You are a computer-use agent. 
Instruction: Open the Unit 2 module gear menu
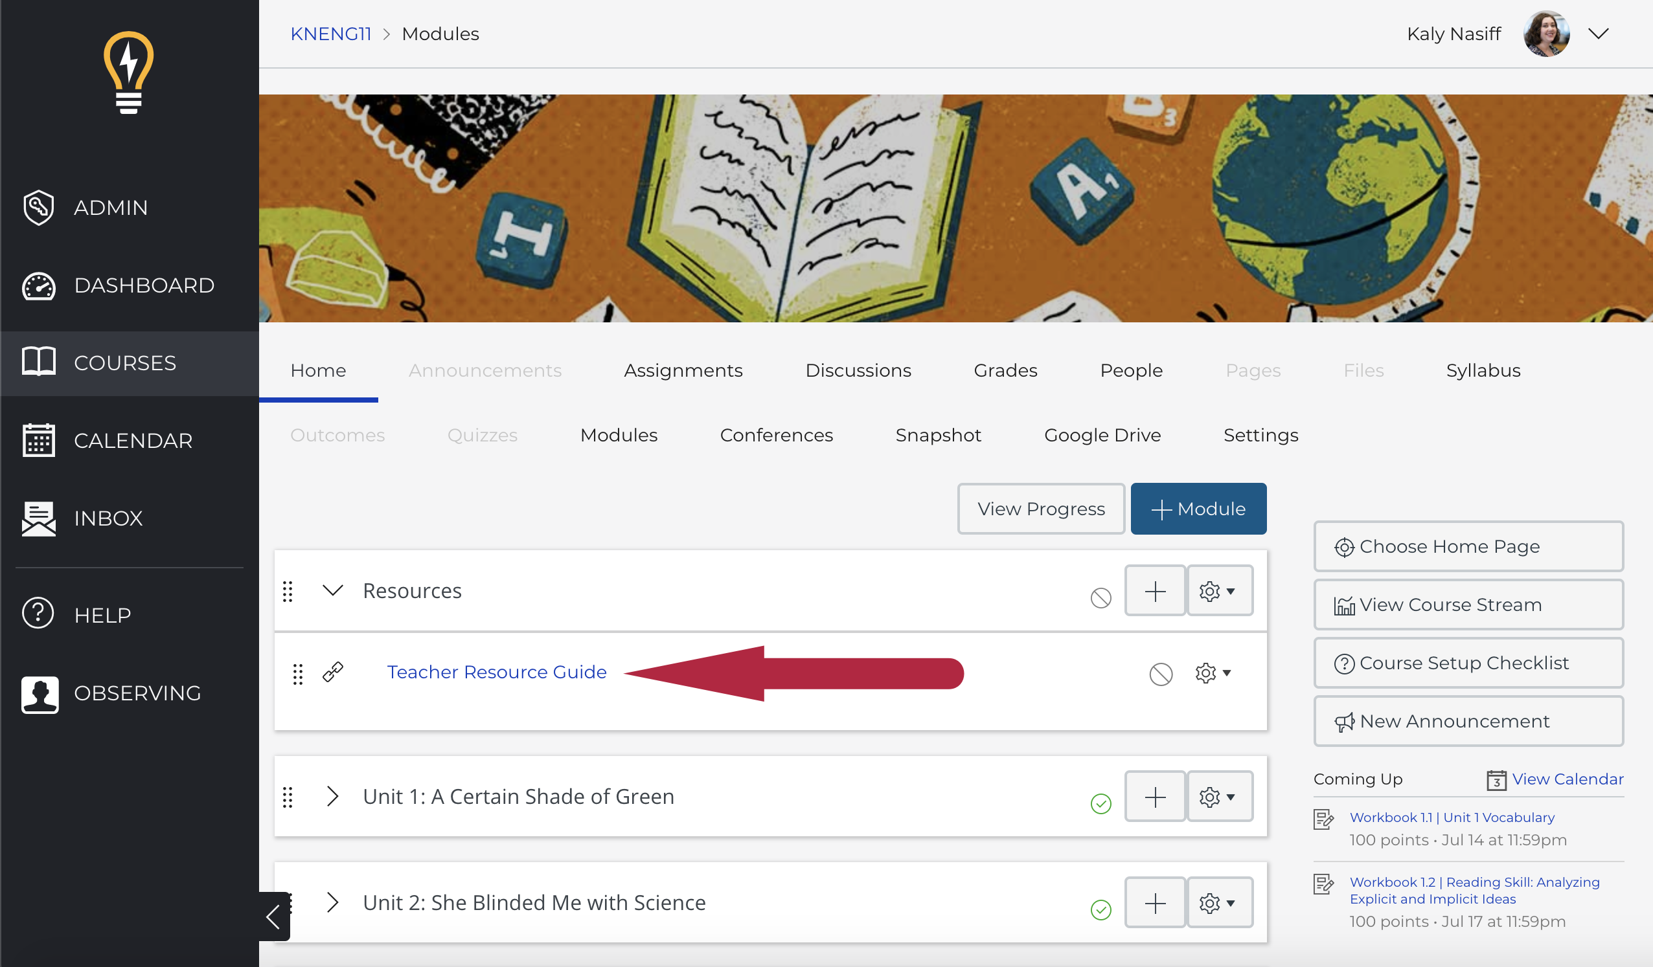[1220, 903]
